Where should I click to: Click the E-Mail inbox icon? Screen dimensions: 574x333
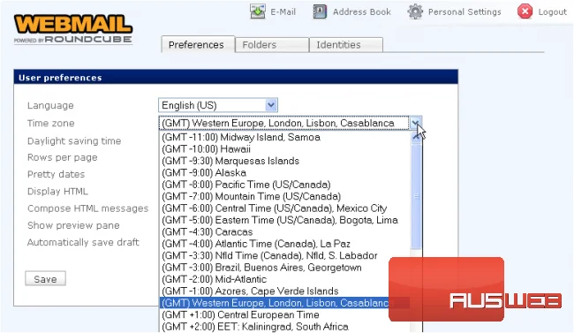tap(258, 11)
